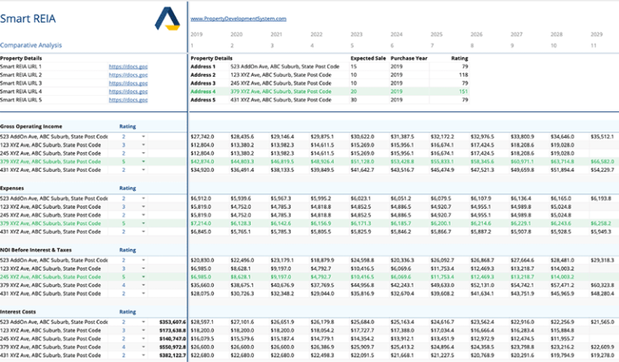619x362 pixels.
Task: Click the Rating header of the Expenses section
Action: (x=127, y=189)
